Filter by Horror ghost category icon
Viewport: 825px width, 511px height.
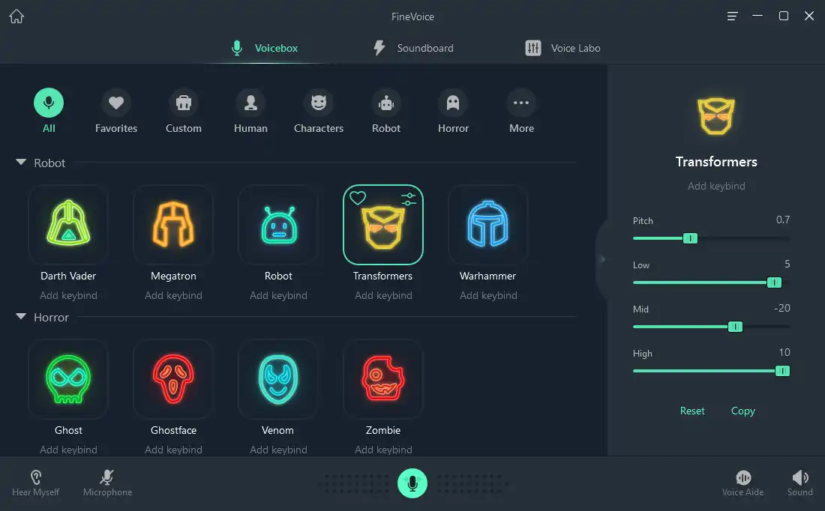tap(453, 103)
